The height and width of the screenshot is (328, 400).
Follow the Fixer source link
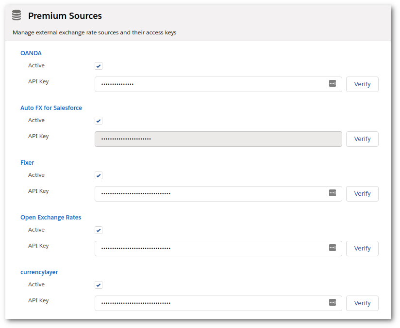(27, 163)
